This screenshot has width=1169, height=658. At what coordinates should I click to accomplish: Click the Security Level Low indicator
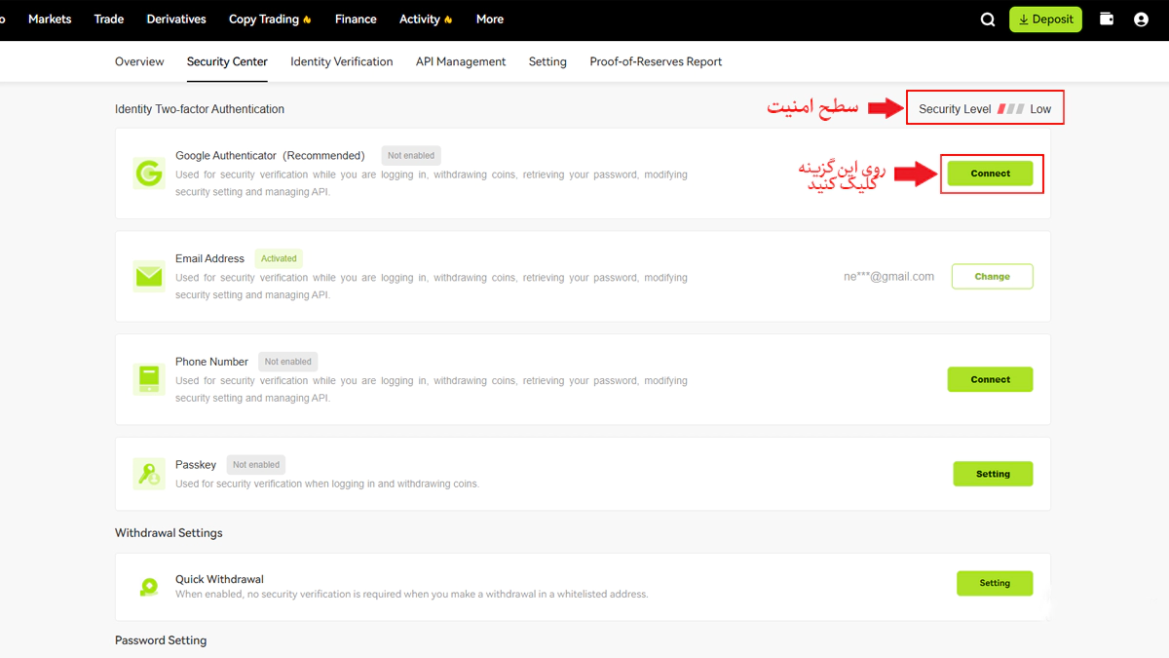click(985, 109)
